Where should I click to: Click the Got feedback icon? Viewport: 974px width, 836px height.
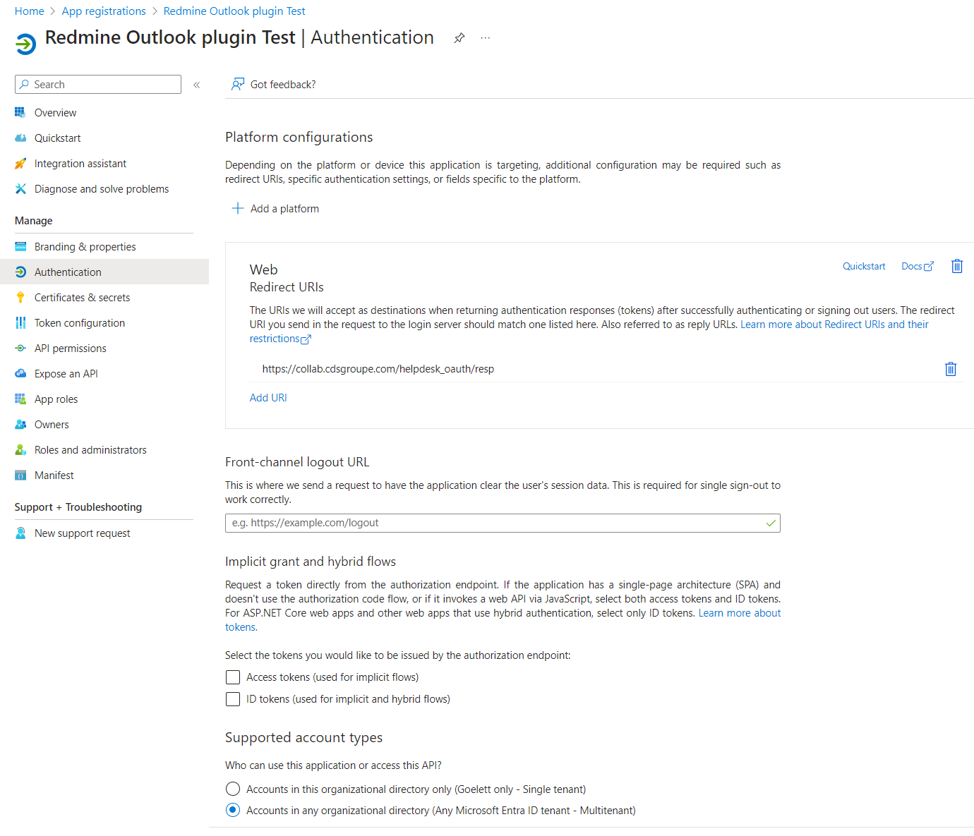click(238, 85)
